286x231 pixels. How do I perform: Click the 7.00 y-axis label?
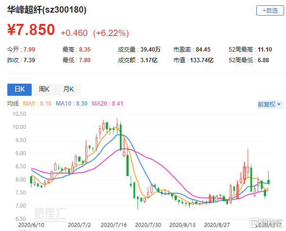[20, 206]
